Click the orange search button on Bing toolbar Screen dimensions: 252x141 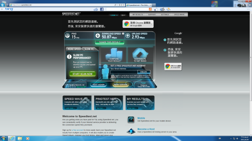pos(150,9)
